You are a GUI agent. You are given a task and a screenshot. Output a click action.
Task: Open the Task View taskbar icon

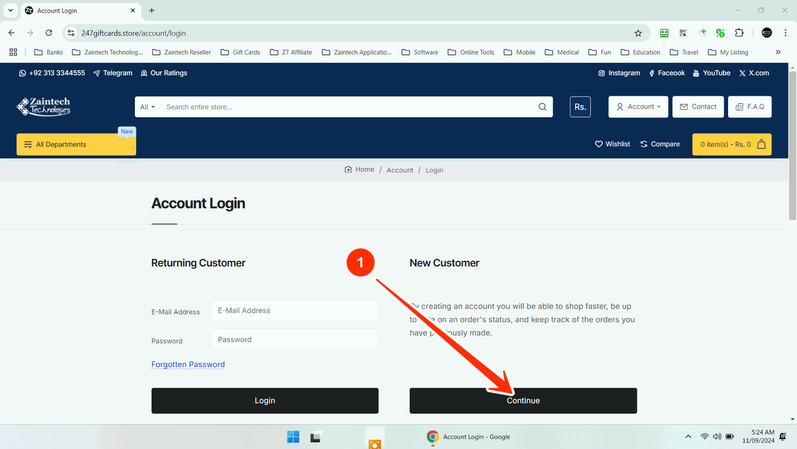point(316,437)
